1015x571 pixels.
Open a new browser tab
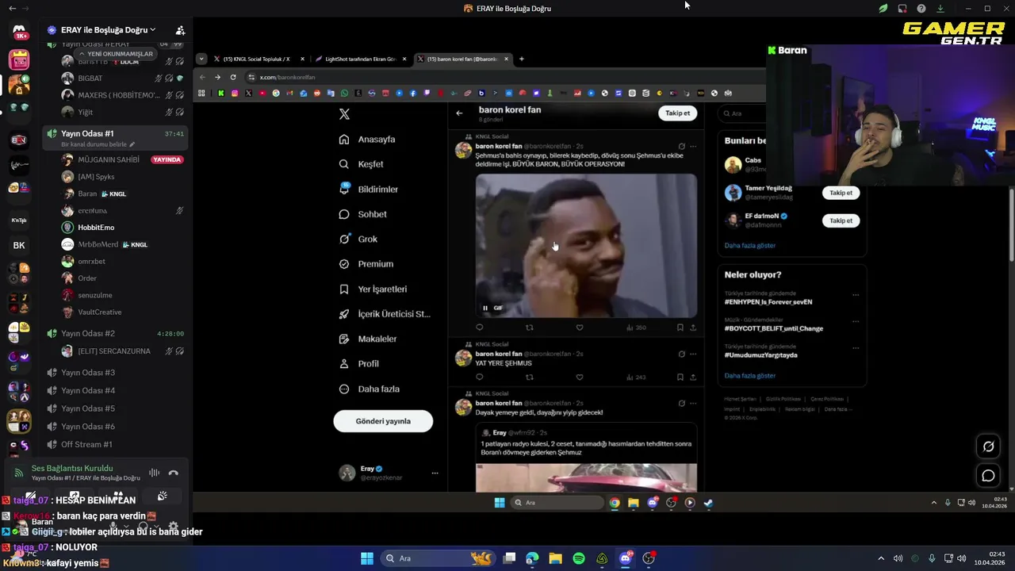click(521, 59)
